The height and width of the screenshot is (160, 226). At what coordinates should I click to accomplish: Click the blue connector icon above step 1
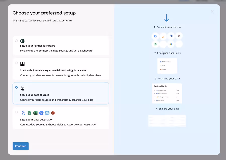[x=167, y=18]
